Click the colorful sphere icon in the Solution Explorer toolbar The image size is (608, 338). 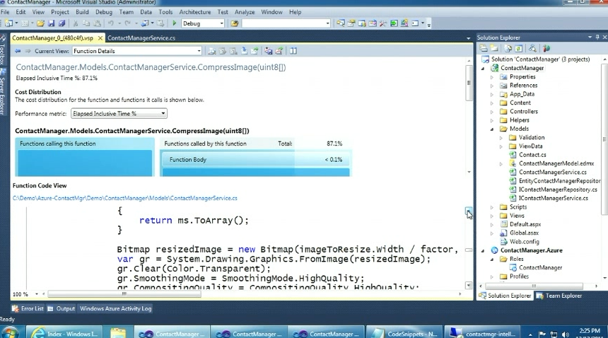point(546,49)
